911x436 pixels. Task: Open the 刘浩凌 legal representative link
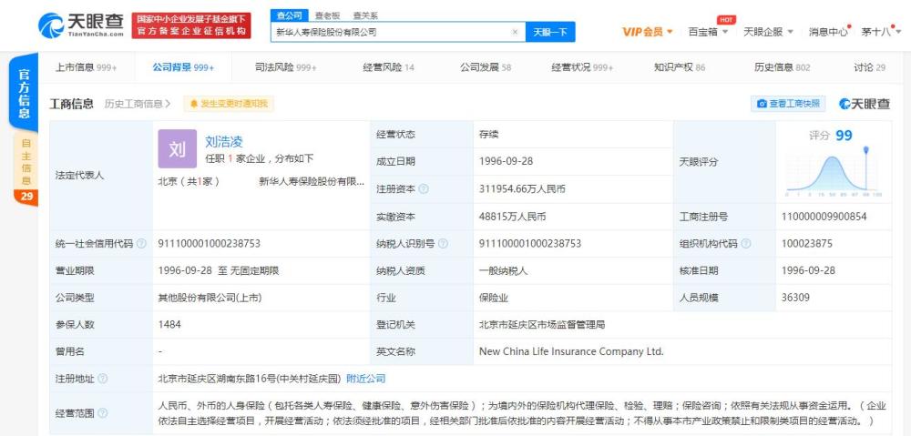(224, 142)
